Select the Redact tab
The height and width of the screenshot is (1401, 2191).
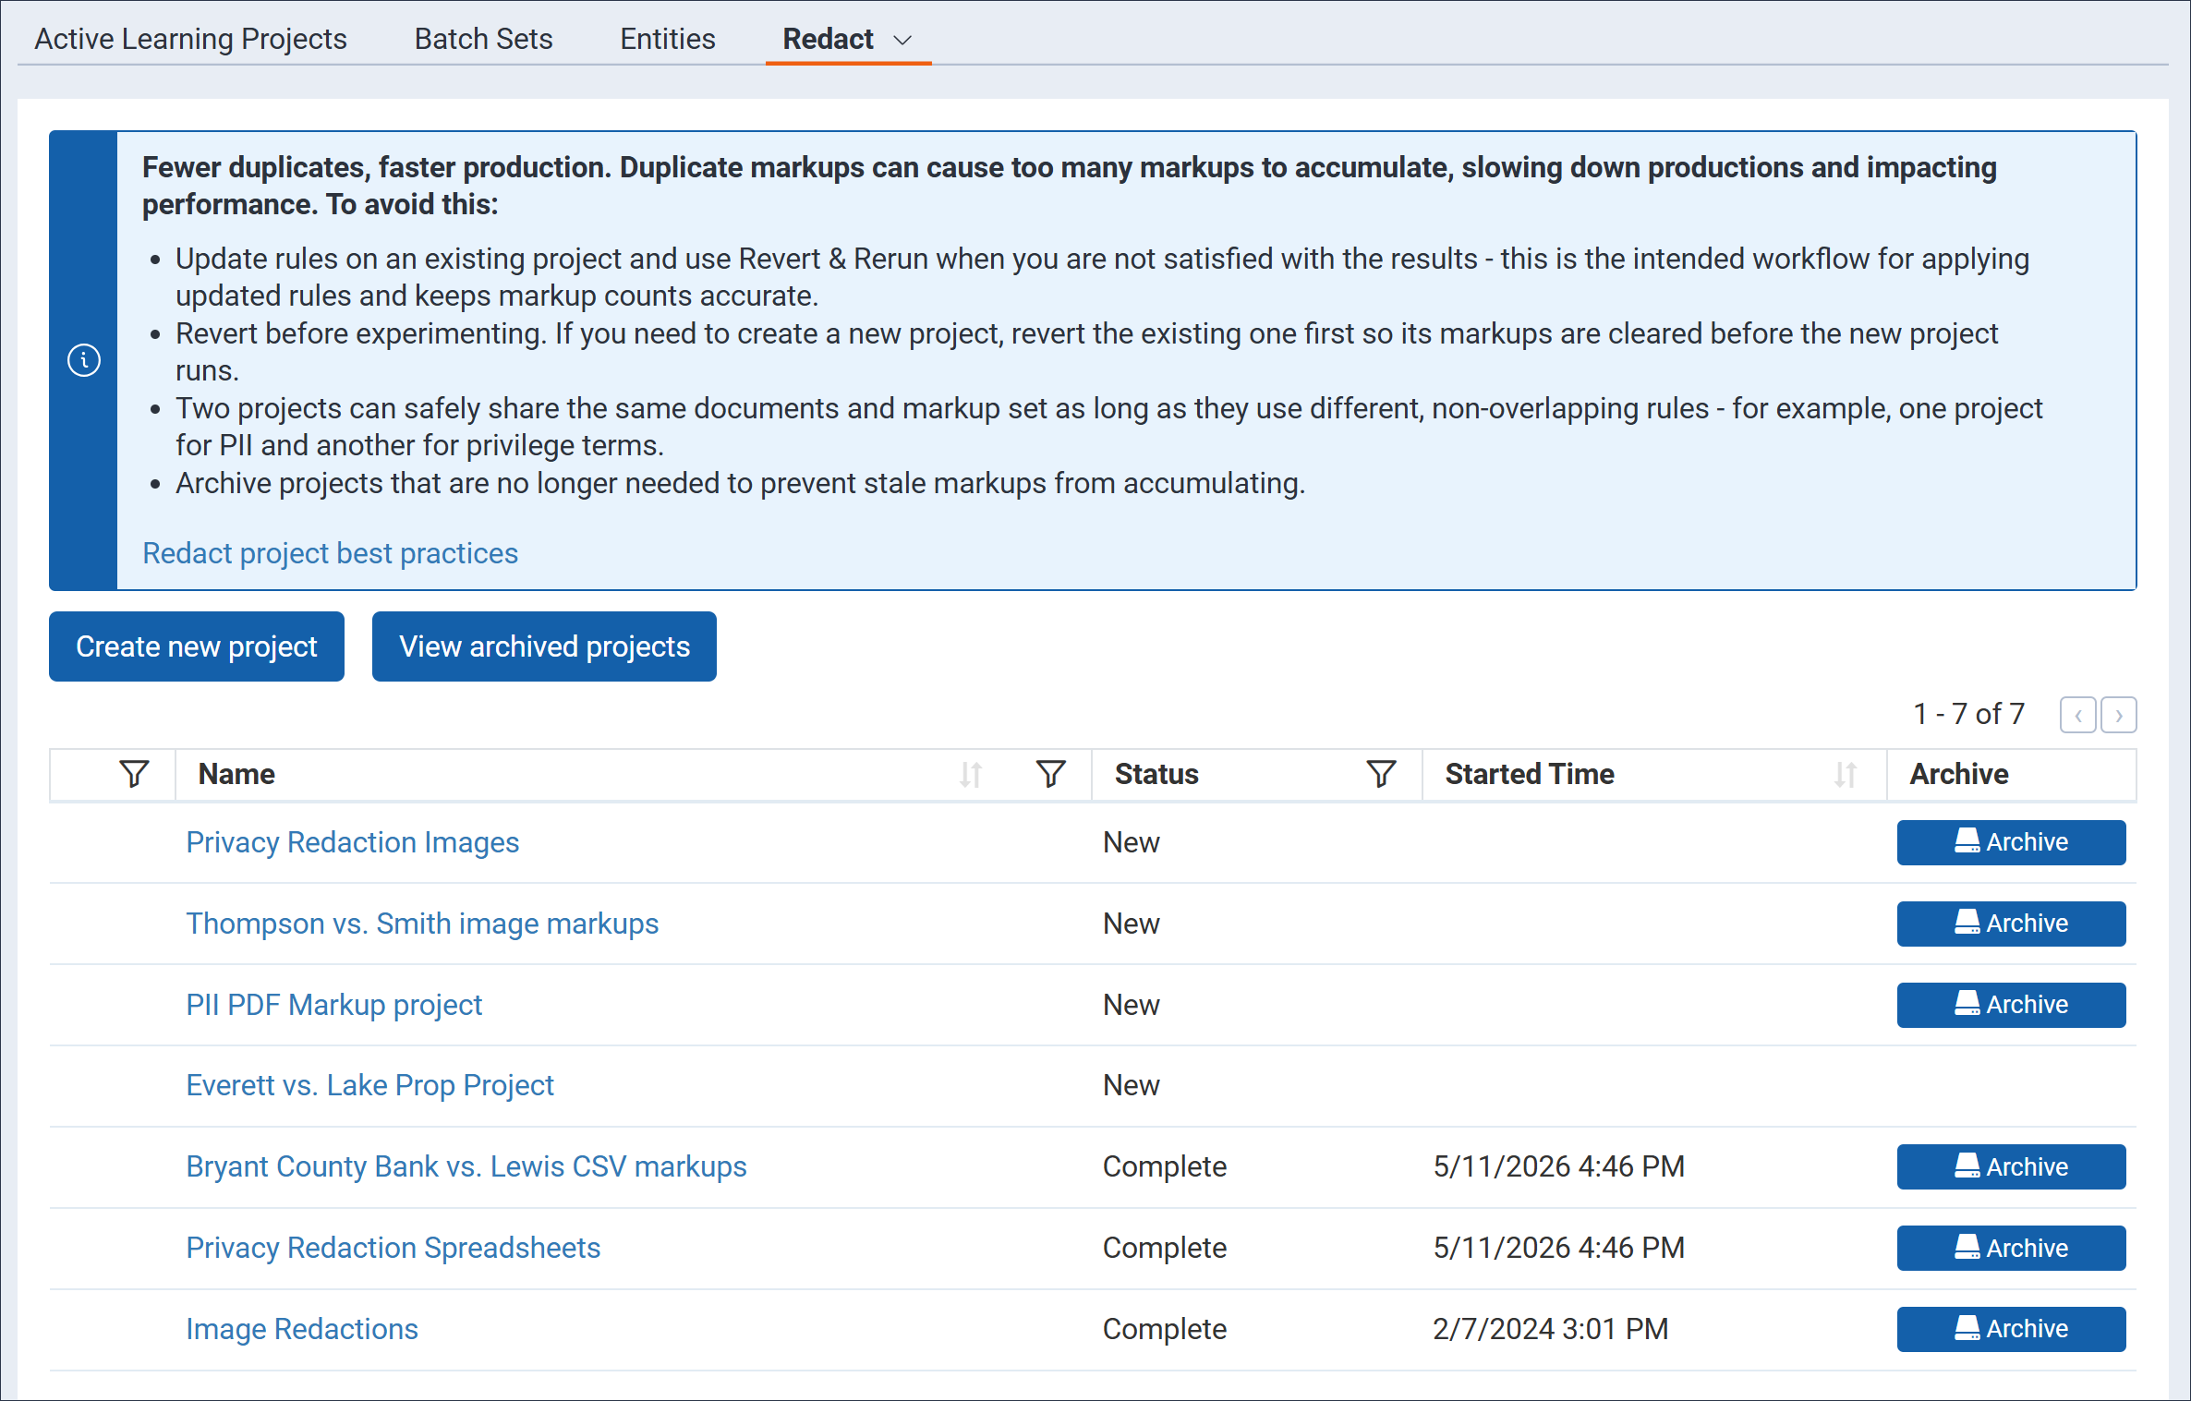(x=828, y=39)
